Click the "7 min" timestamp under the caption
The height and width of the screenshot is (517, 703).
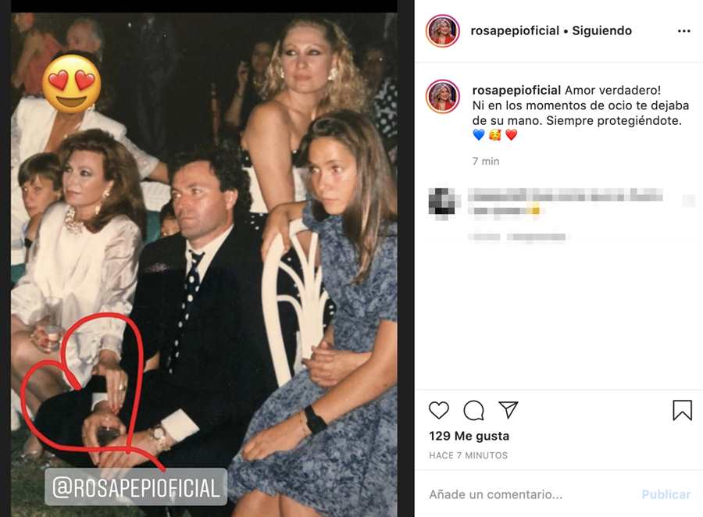pos(486,161)
